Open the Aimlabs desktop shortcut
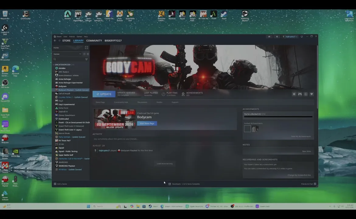This screenshot has width=356, height=219. pyautogui.click(x=68, y=15)
